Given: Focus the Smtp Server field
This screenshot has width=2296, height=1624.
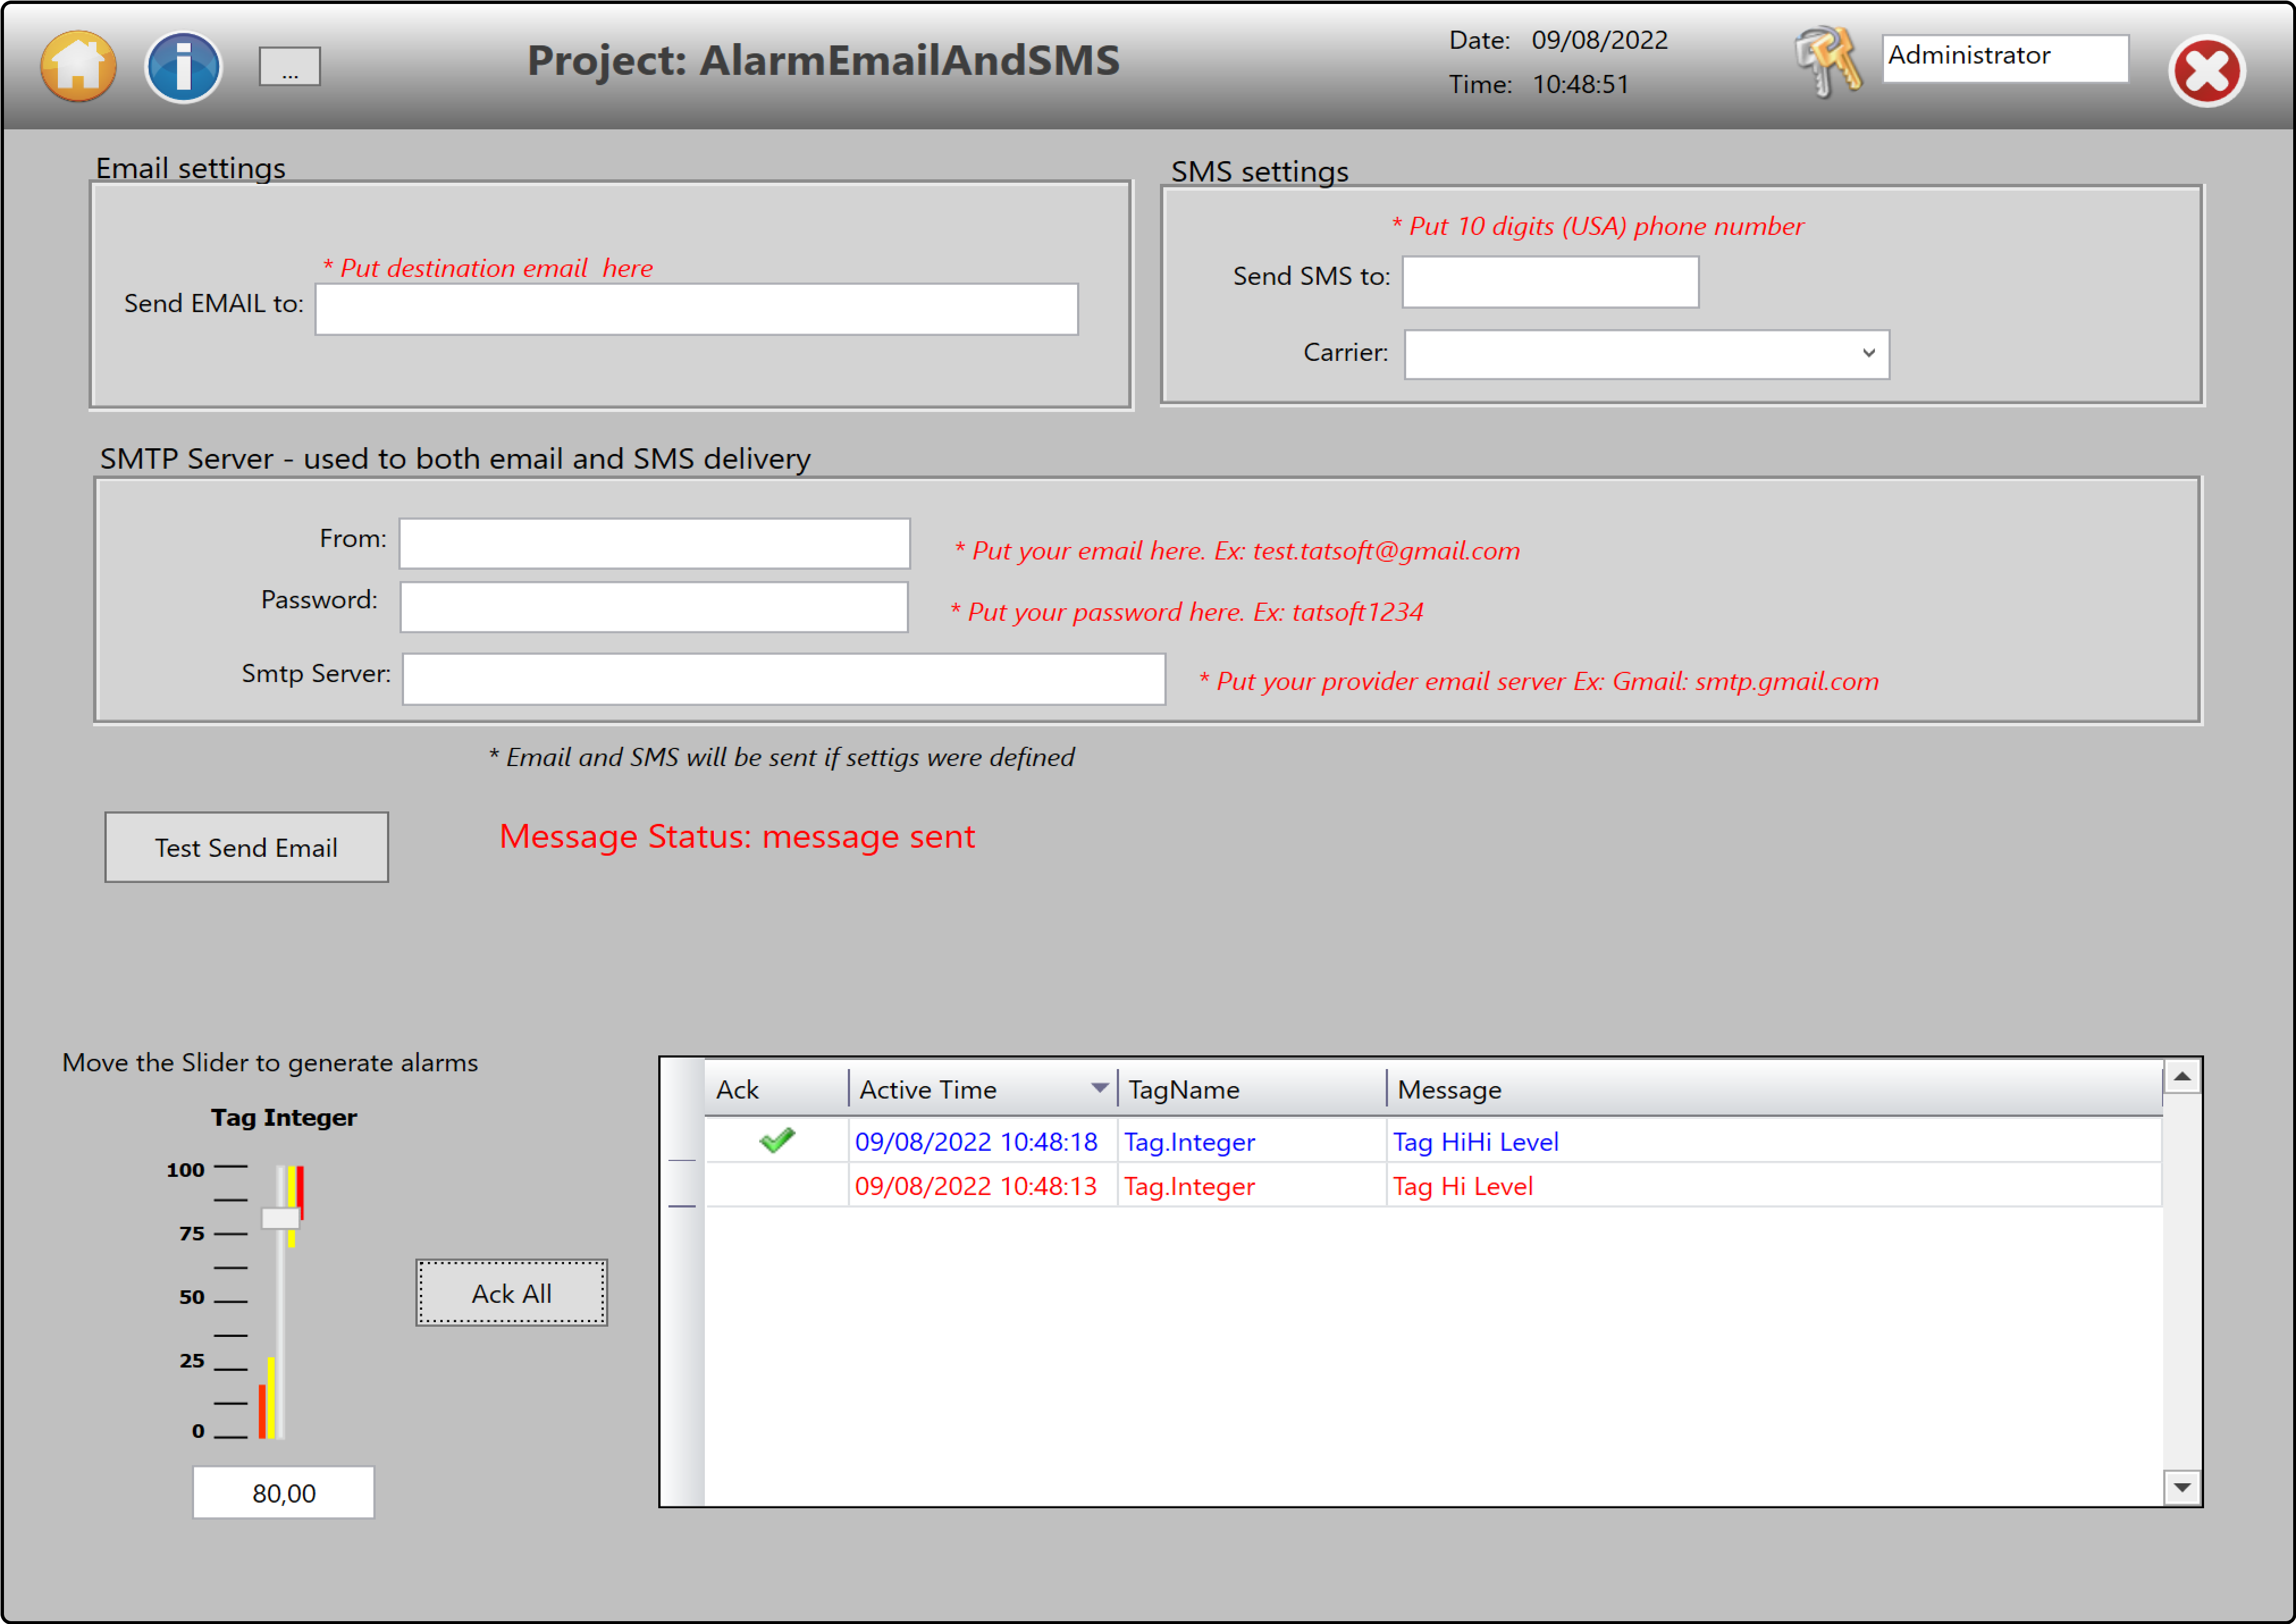Looking at the screenshot, I should pyautogui.click(x=784, y=679).
